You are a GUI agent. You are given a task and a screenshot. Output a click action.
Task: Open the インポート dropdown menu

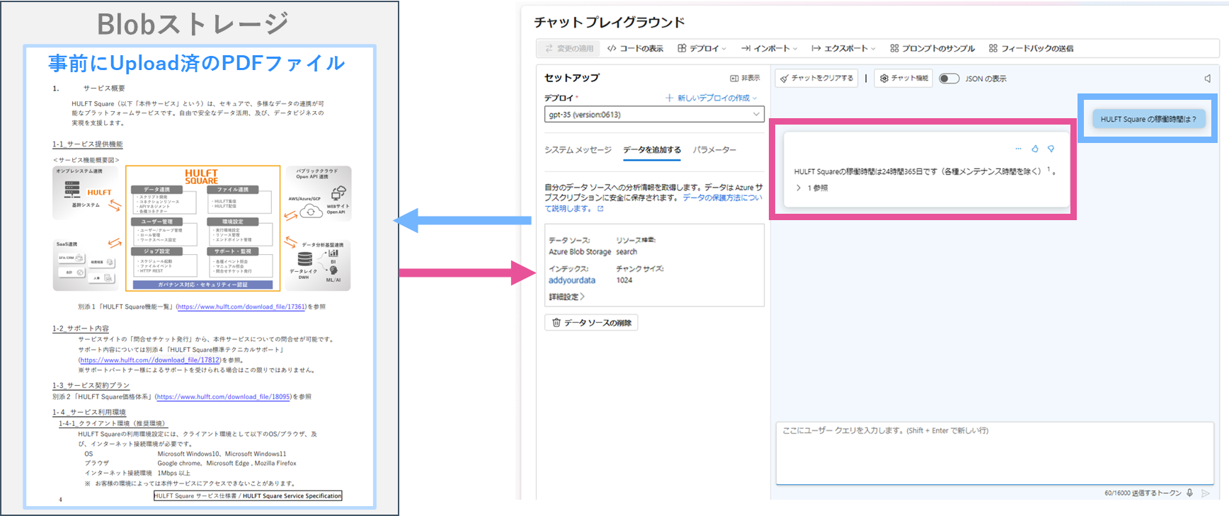(769, 48)
